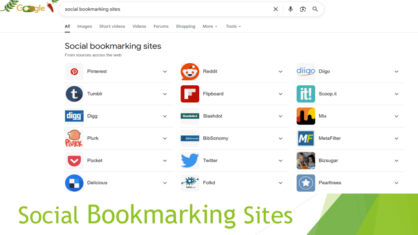This screenshot has width=418, height=235.
Task: Click the MetaFilter MF logo icon
Action: (306, 138)
